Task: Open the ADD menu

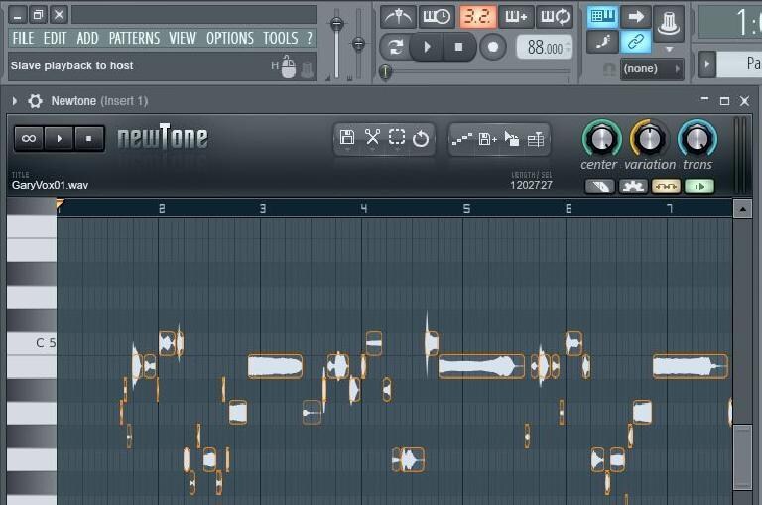Action: click(x=87, y=38)
